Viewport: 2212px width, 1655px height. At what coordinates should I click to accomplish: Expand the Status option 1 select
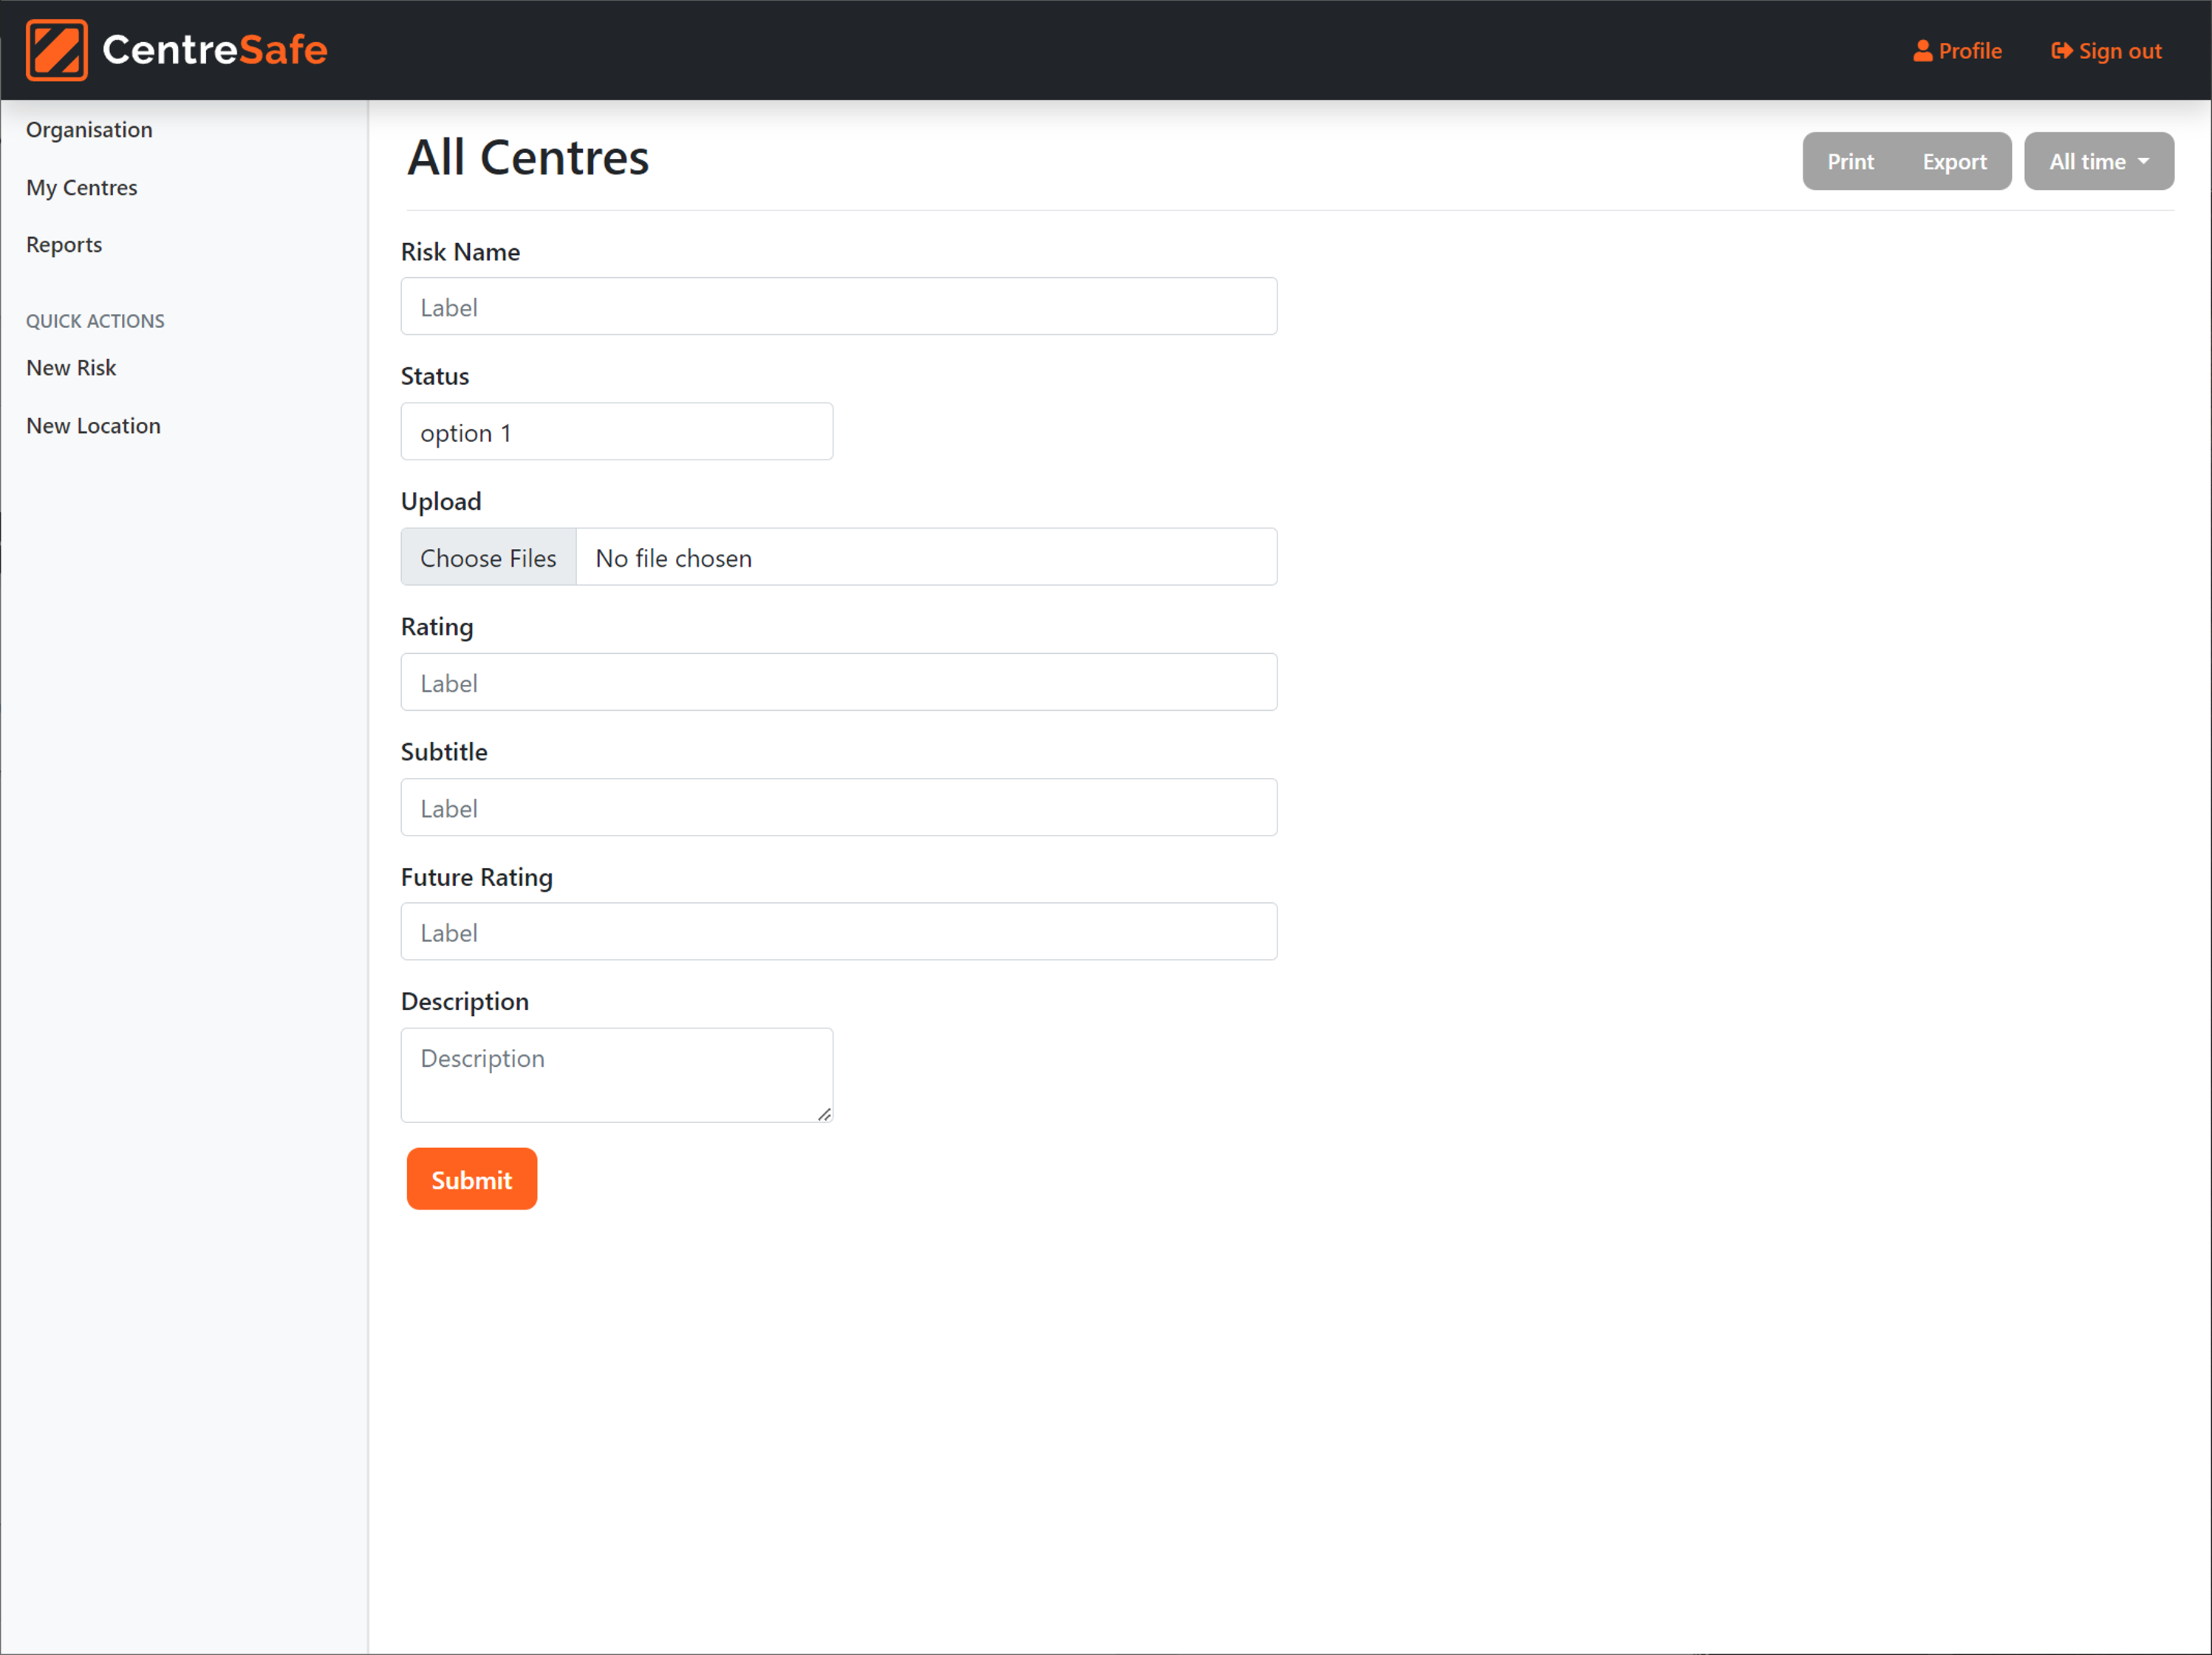(x=616, y=432)
